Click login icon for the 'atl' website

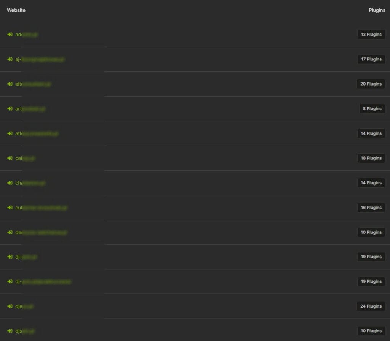click(x=10, y=133)
